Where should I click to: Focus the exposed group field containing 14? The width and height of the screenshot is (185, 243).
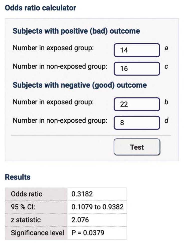(137, 50)
